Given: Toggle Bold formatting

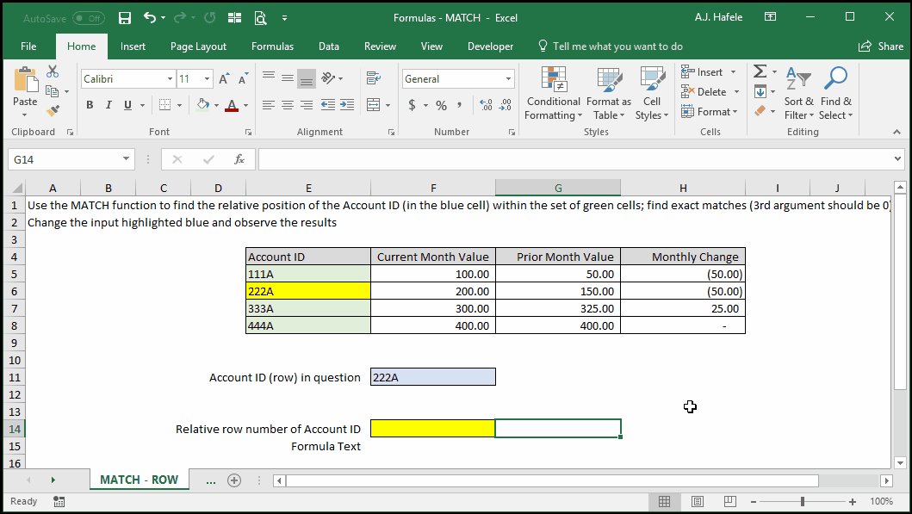Looking at the screenshot, I should click(90, 105).
